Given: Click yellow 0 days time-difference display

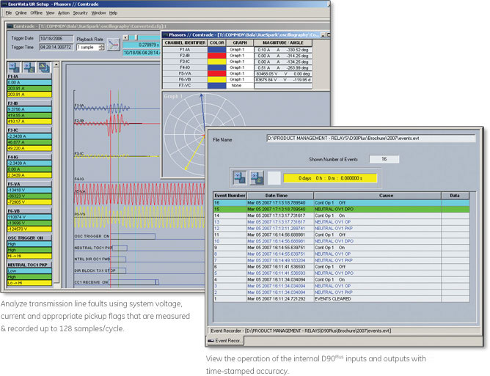Looking at the screenshot, I should point(330,178).
